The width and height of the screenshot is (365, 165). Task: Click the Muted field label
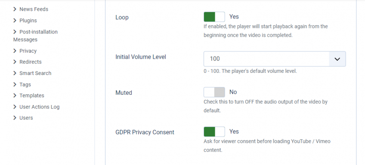click(x=124, y=93)
